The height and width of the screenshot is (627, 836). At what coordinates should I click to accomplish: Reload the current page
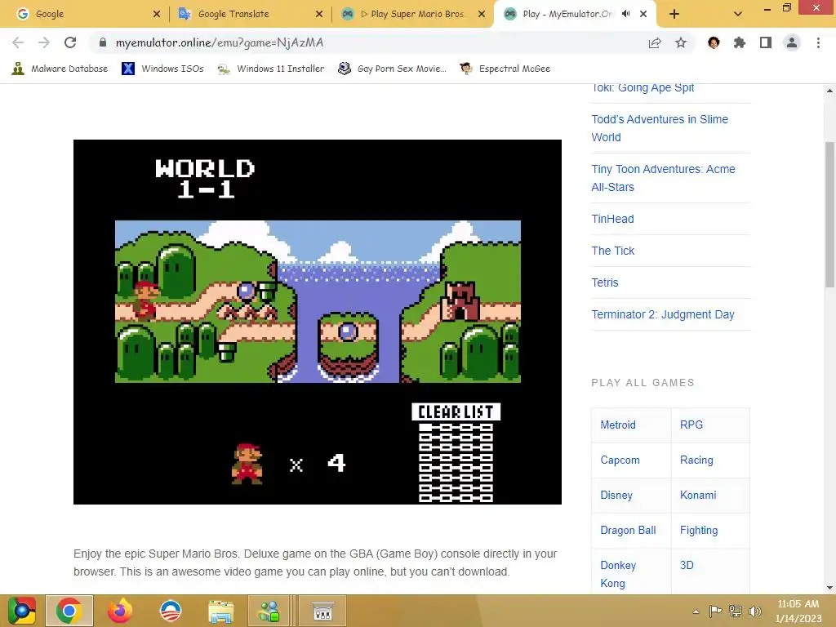point(70,42)
